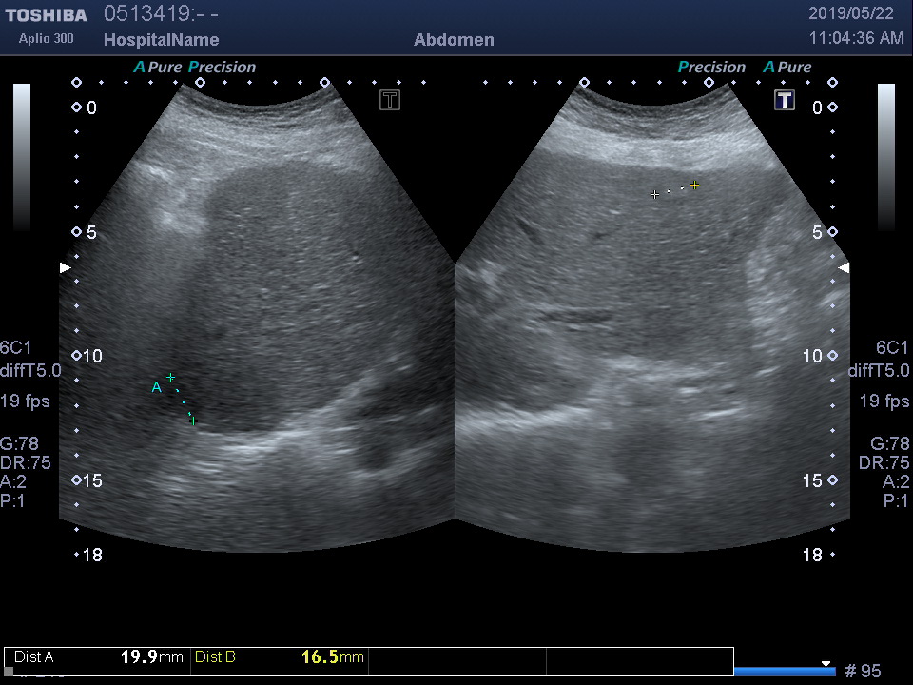
Task: Select the lower cyan caliper A cross
Action: pos(193,421)
